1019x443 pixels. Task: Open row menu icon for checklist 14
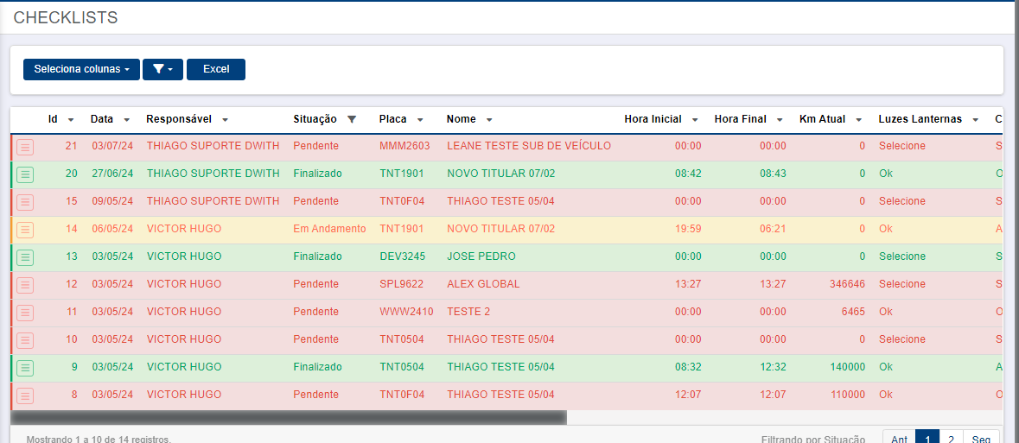[25, 230]
